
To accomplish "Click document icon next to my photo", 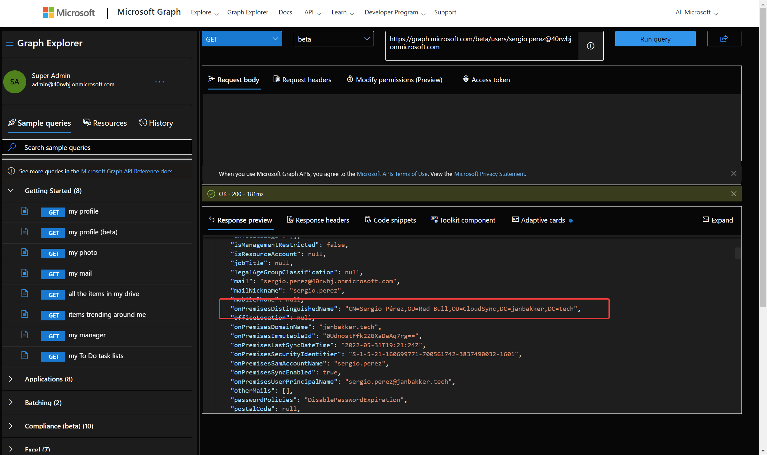I will pyautogui.click(x=25, y=252).
